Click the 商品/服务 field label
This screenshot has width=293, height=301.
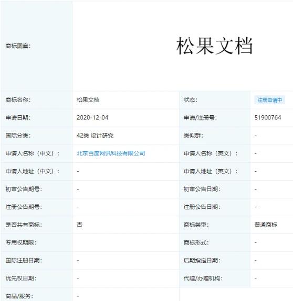coord(19,296)
